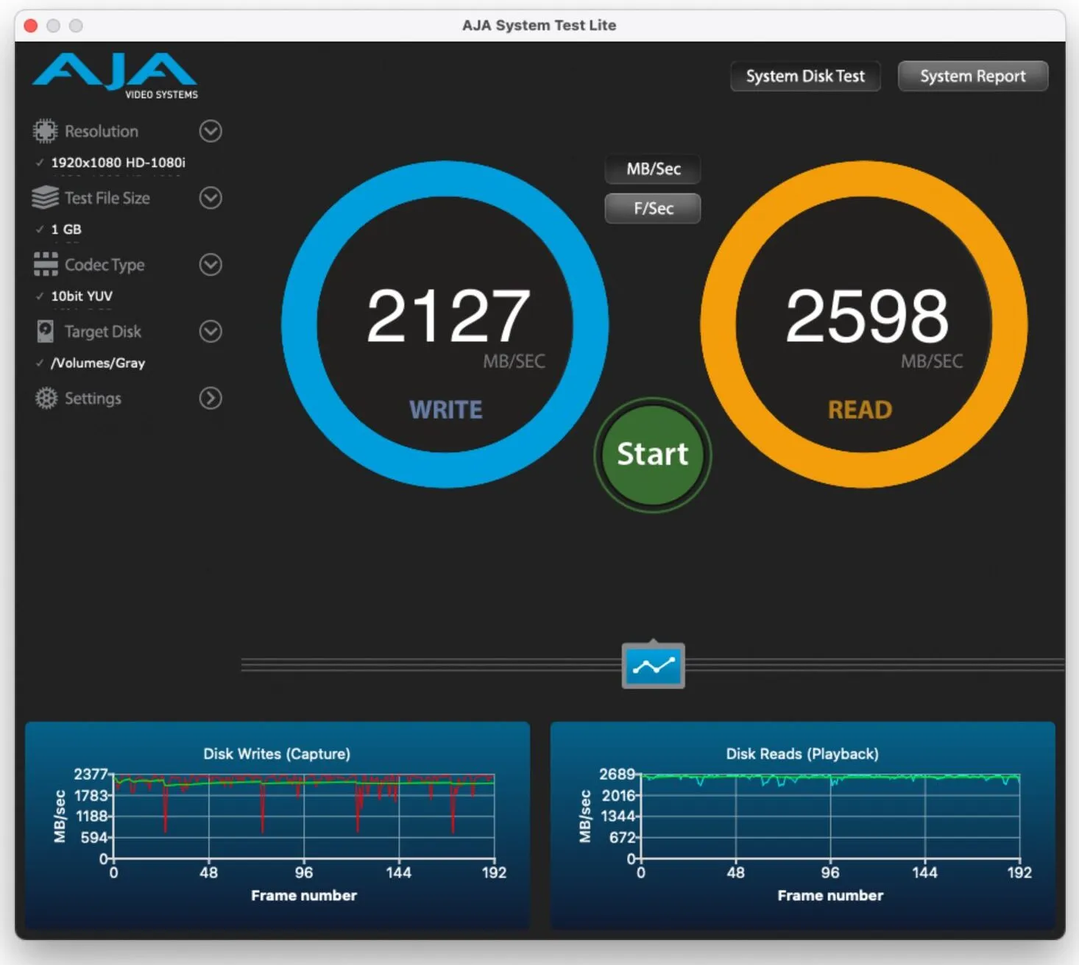The height and width of the screenshot is (965, 1079).
Task: Open the Settings panel arrow
Action: click(211, 398)
